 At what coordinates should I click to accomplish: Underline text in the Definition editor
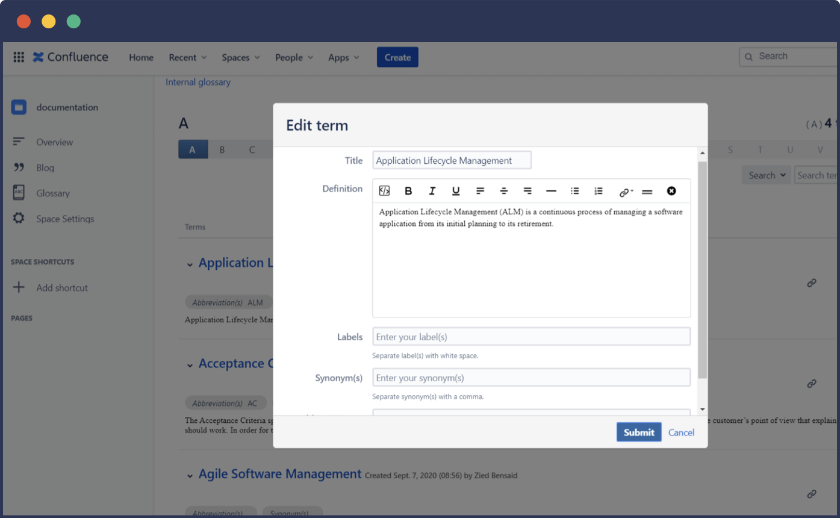click(x=456, y=191)
